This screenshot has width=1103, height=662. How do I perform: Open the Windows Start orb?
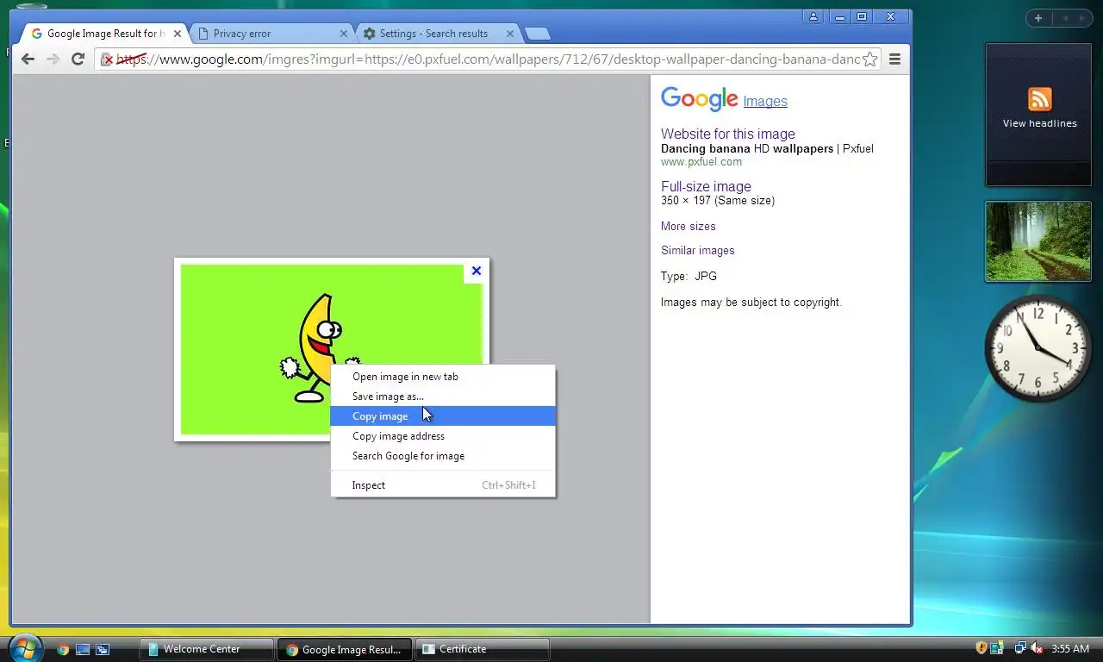coord(24,647)
